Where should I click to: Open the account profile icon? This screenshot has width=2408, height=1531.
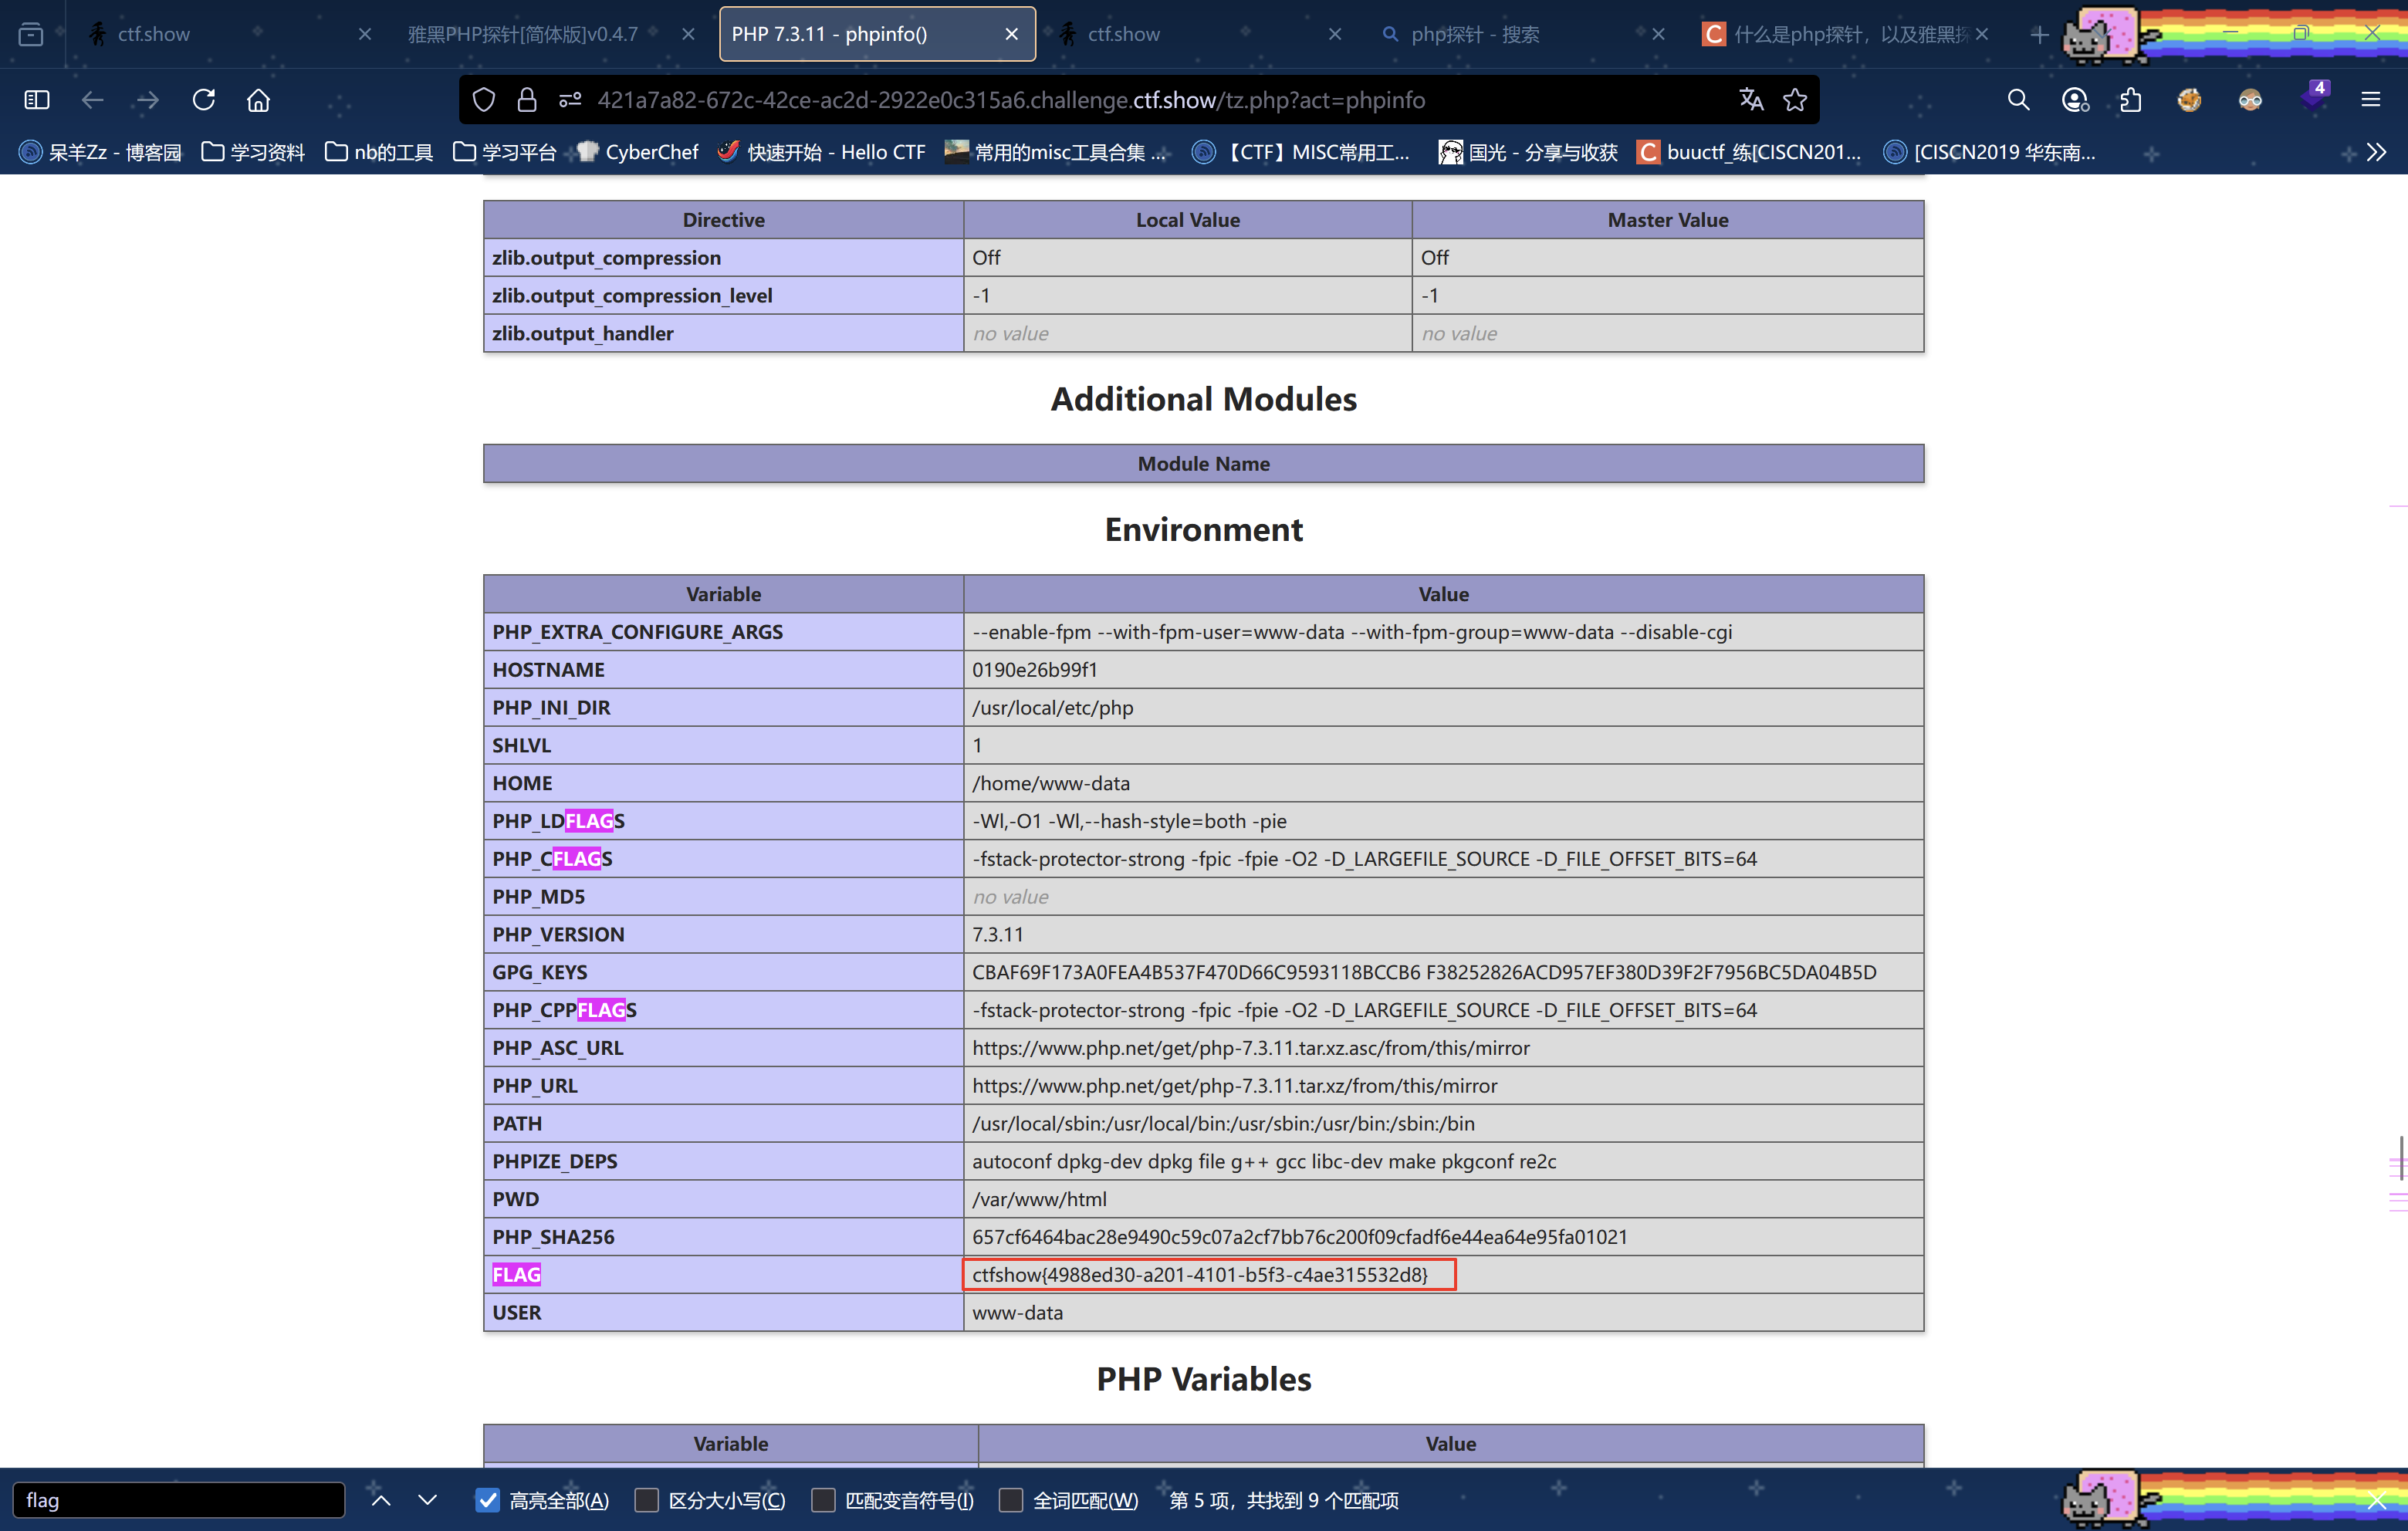point(2075,100)
